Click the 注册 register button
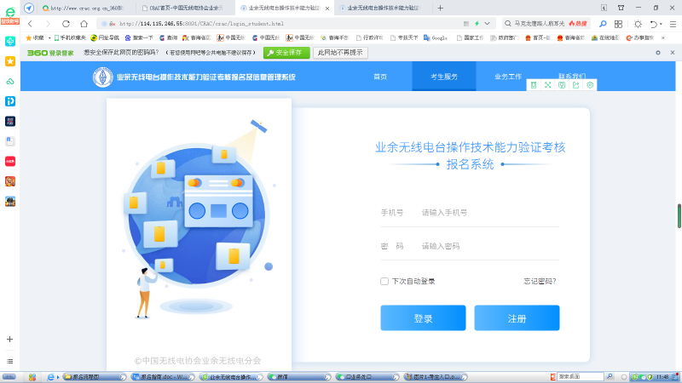This screenshot has height=383, width=682. (x=517, y=318)
